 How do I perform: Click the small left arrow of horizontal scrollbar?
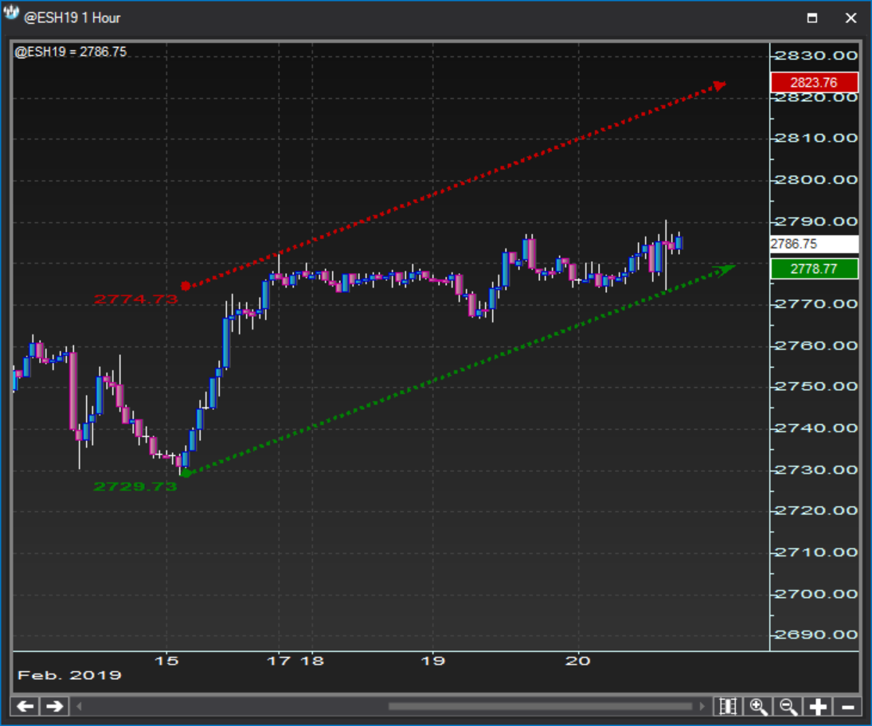80,706
